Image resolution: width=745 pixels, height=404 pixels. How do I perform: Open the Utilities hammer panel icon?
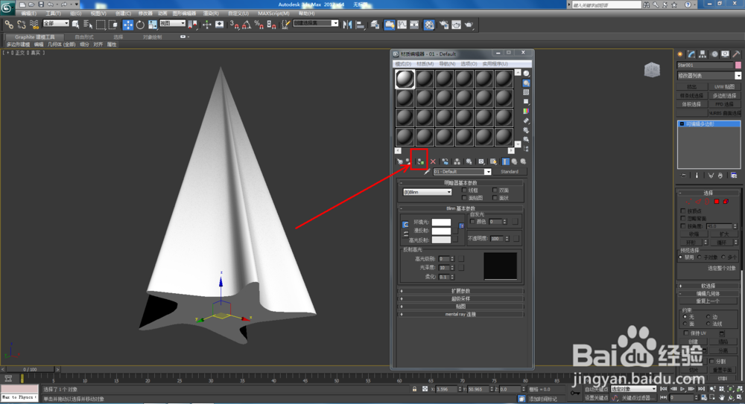pyautogui.click(x=737, y=54)
